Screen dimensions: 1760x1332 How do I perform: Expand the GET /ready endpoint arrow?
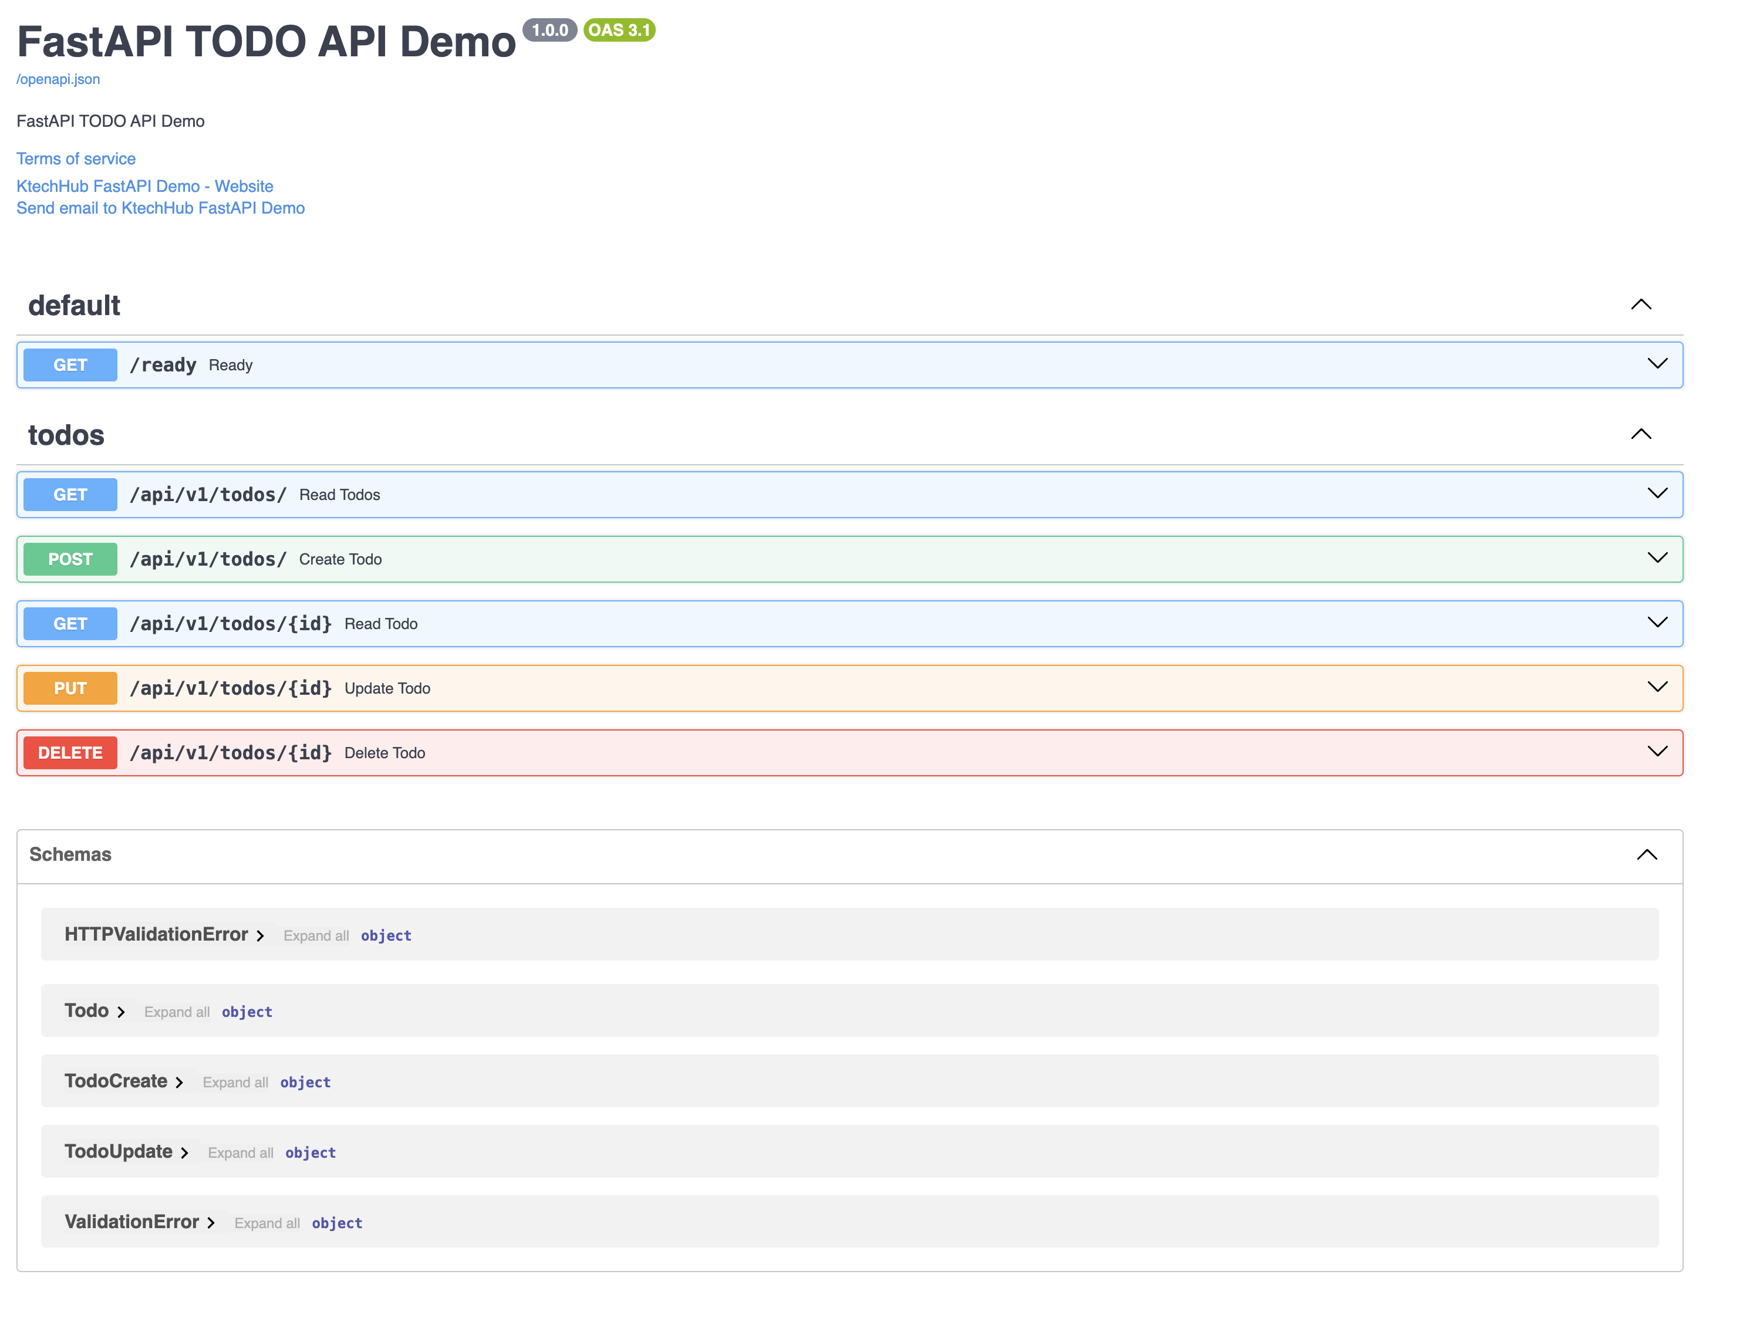(1657, 364)
